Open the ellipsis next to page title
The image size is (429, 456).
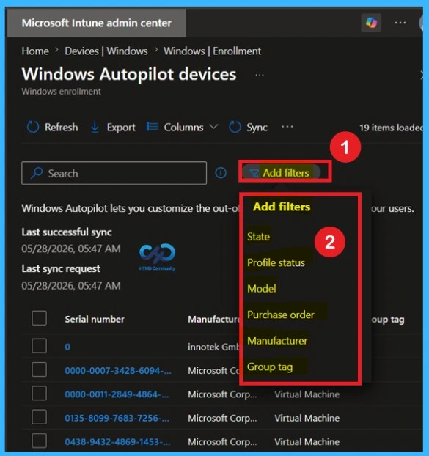(x=260, y=75)
